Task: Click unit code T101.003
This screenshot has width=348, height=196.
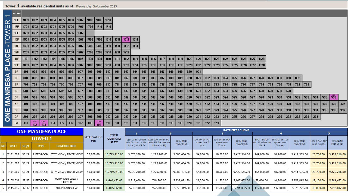Action: (x=13, y=163)
